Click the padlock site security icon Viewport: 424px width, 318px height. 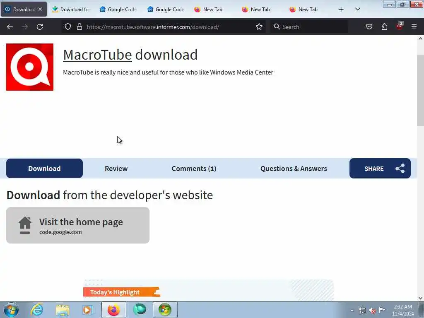(x=79, y=26)
